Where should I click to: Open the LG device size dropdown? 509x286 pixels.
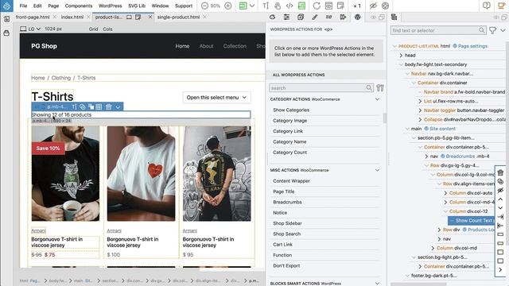(x=30, y=29)
